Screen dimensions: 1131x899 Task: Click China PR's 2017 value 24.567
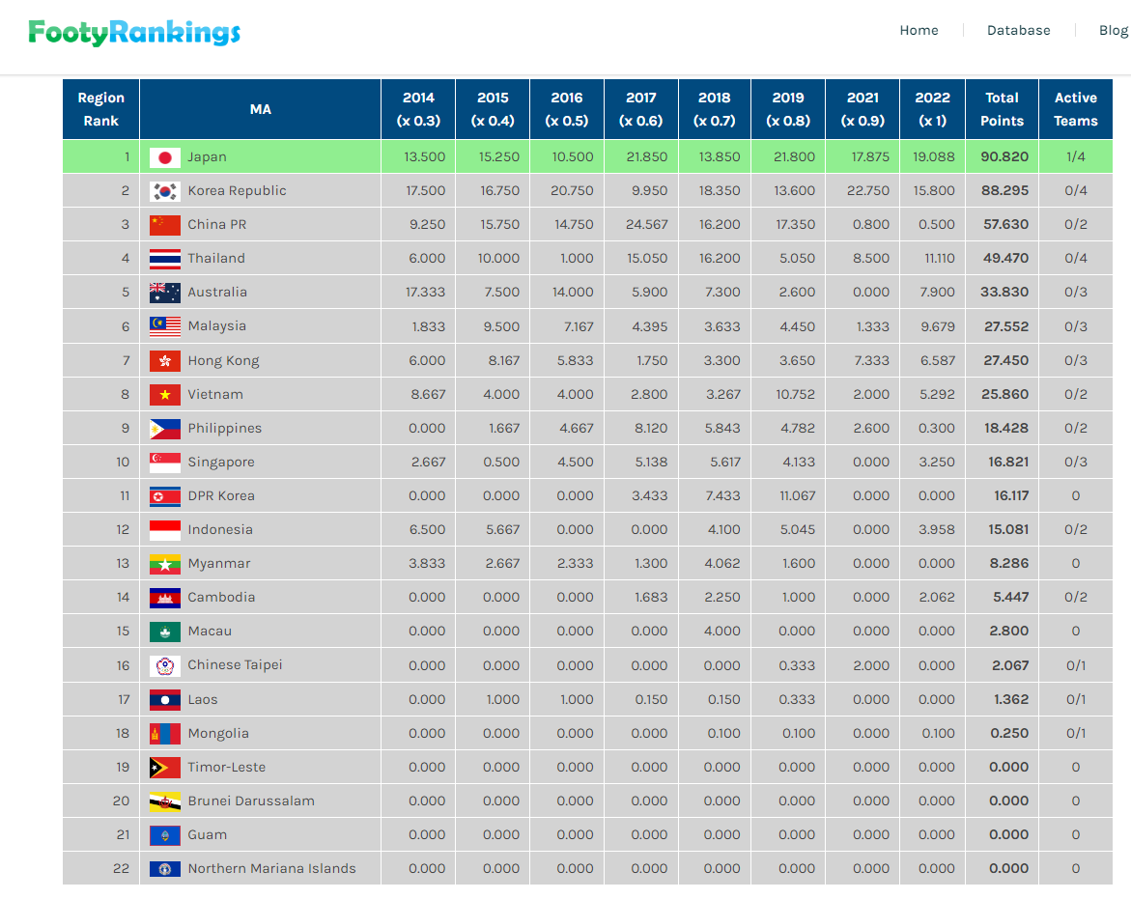tap(647, 225)
